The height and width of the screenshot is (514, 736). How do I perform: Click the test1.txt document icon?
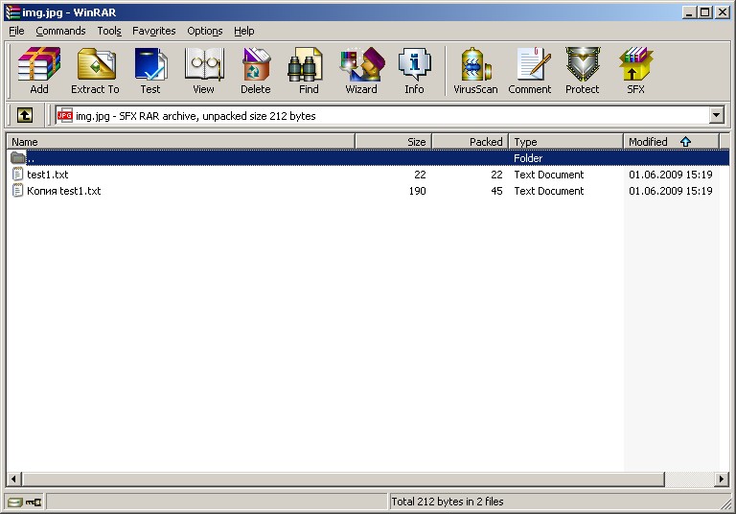[x=17, y=175]
